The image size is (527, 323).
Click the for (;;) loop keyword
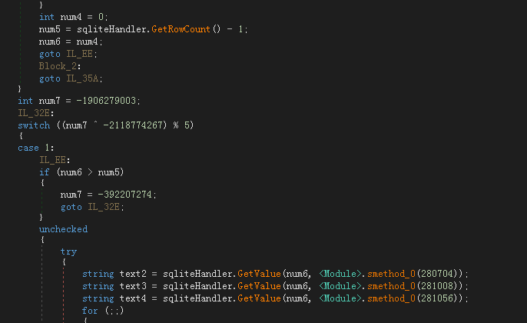click(90, 311)
